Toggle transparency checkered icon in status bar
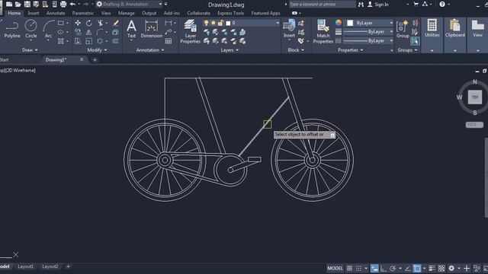This screenshot has height=274, width=488. tap(441, 269)
